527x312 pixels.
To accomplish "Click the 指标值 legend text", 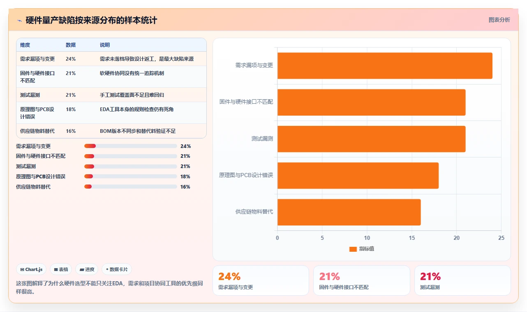I will (x=367, y=249).
